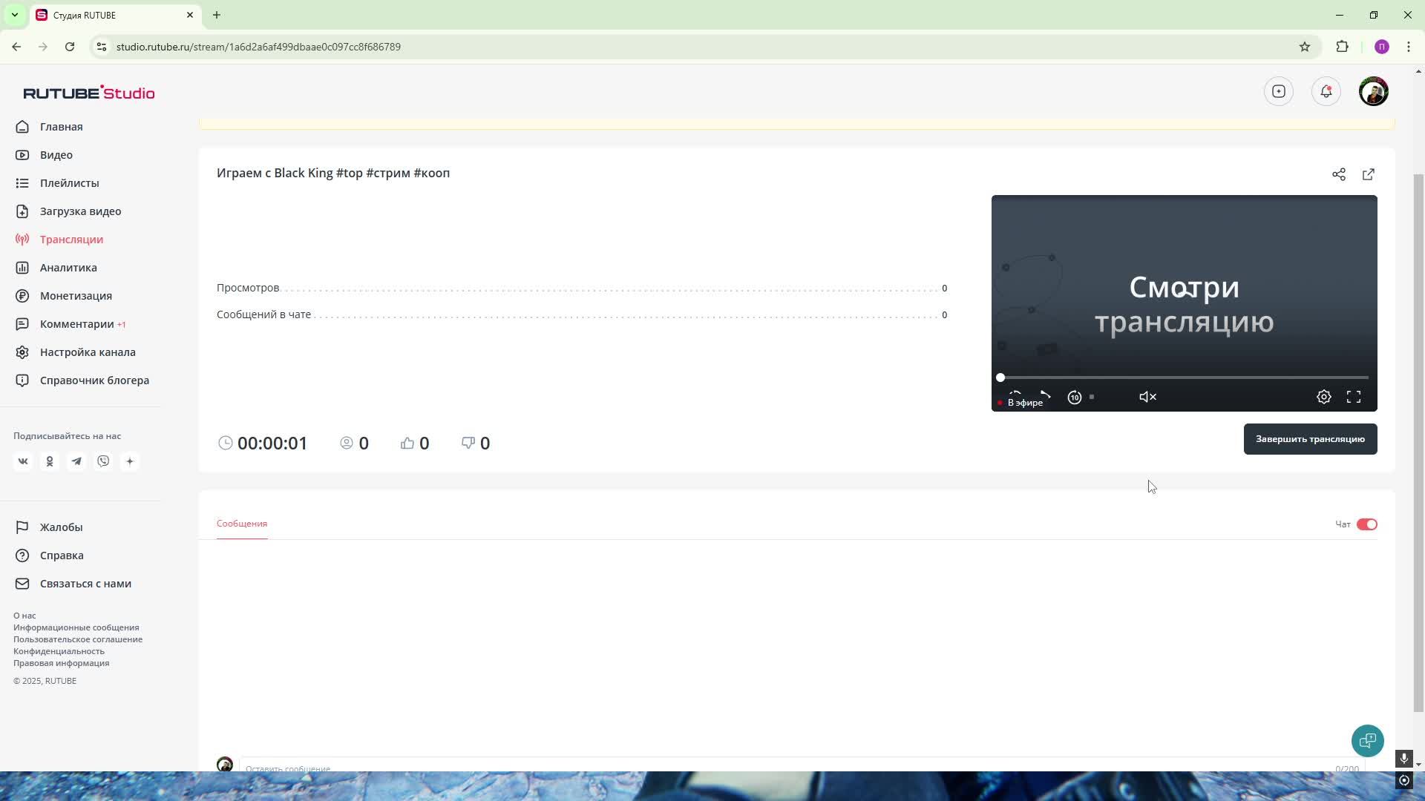
Task: Open the support chat floating button
Action: click(1367, 740)
